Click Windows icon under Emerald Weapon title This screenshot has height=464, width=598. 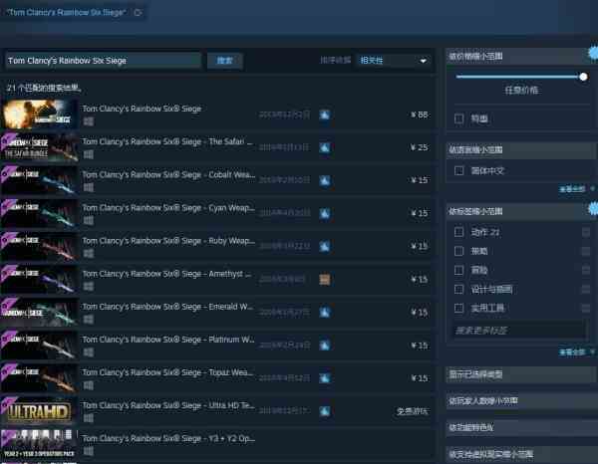click(89, 320)
